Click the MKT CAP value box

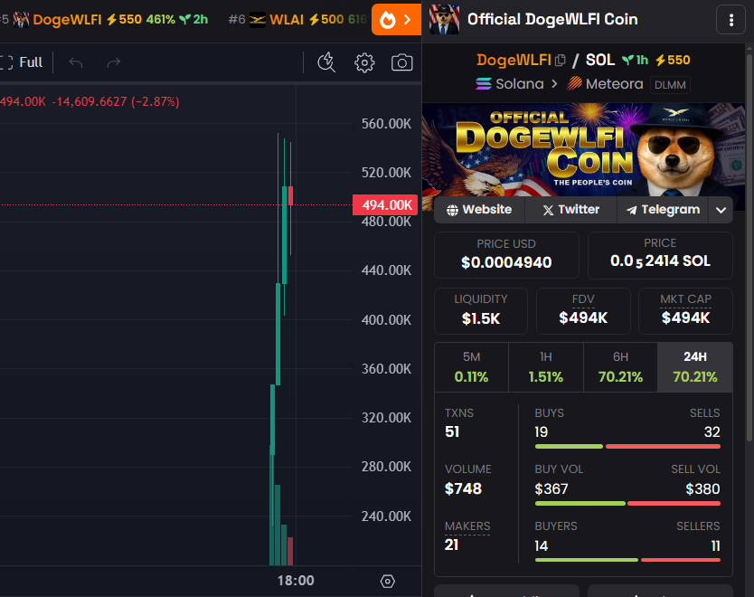tap(685, 311)
